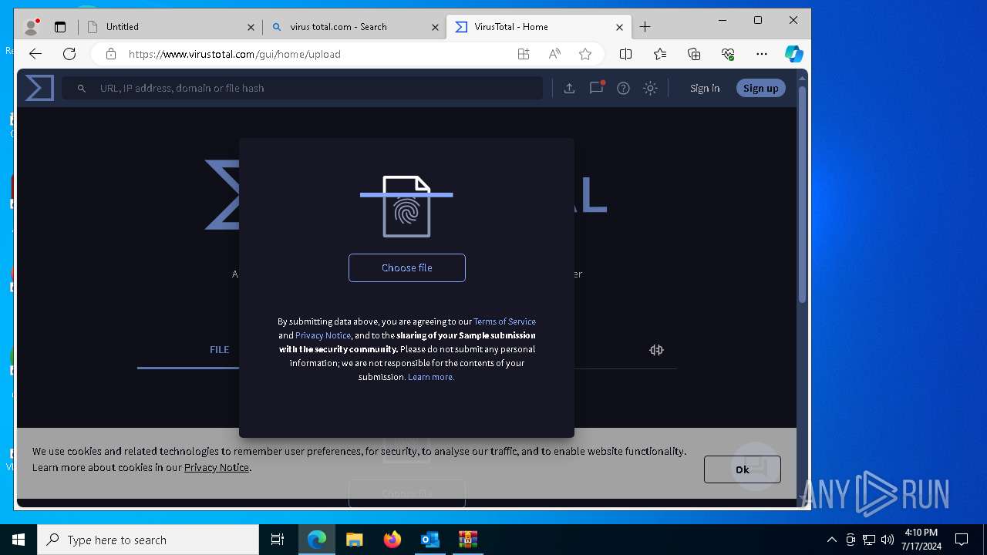Viewport: 987px width, 555px height.
Task: Open WinRAR from the taskbar
Action: 467,540
